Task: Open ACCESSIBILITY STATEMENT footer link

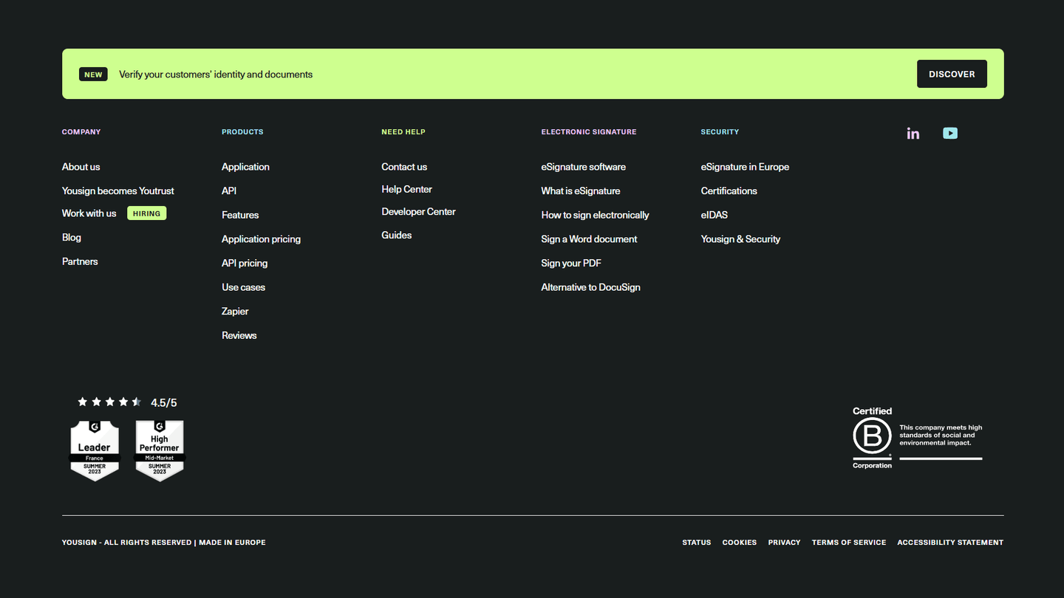Action: coord(950,543)
